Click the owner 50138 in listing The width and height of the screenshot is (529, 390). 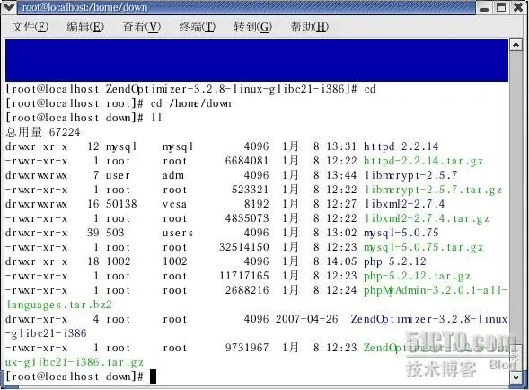coord(121,204)
